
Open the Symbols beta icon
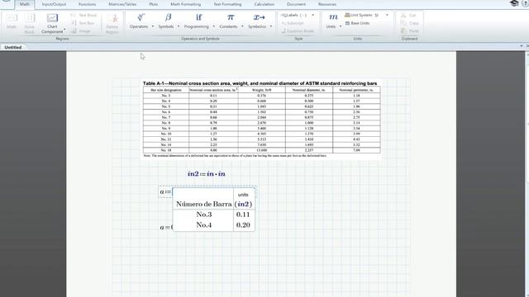(x=168, y=17)
